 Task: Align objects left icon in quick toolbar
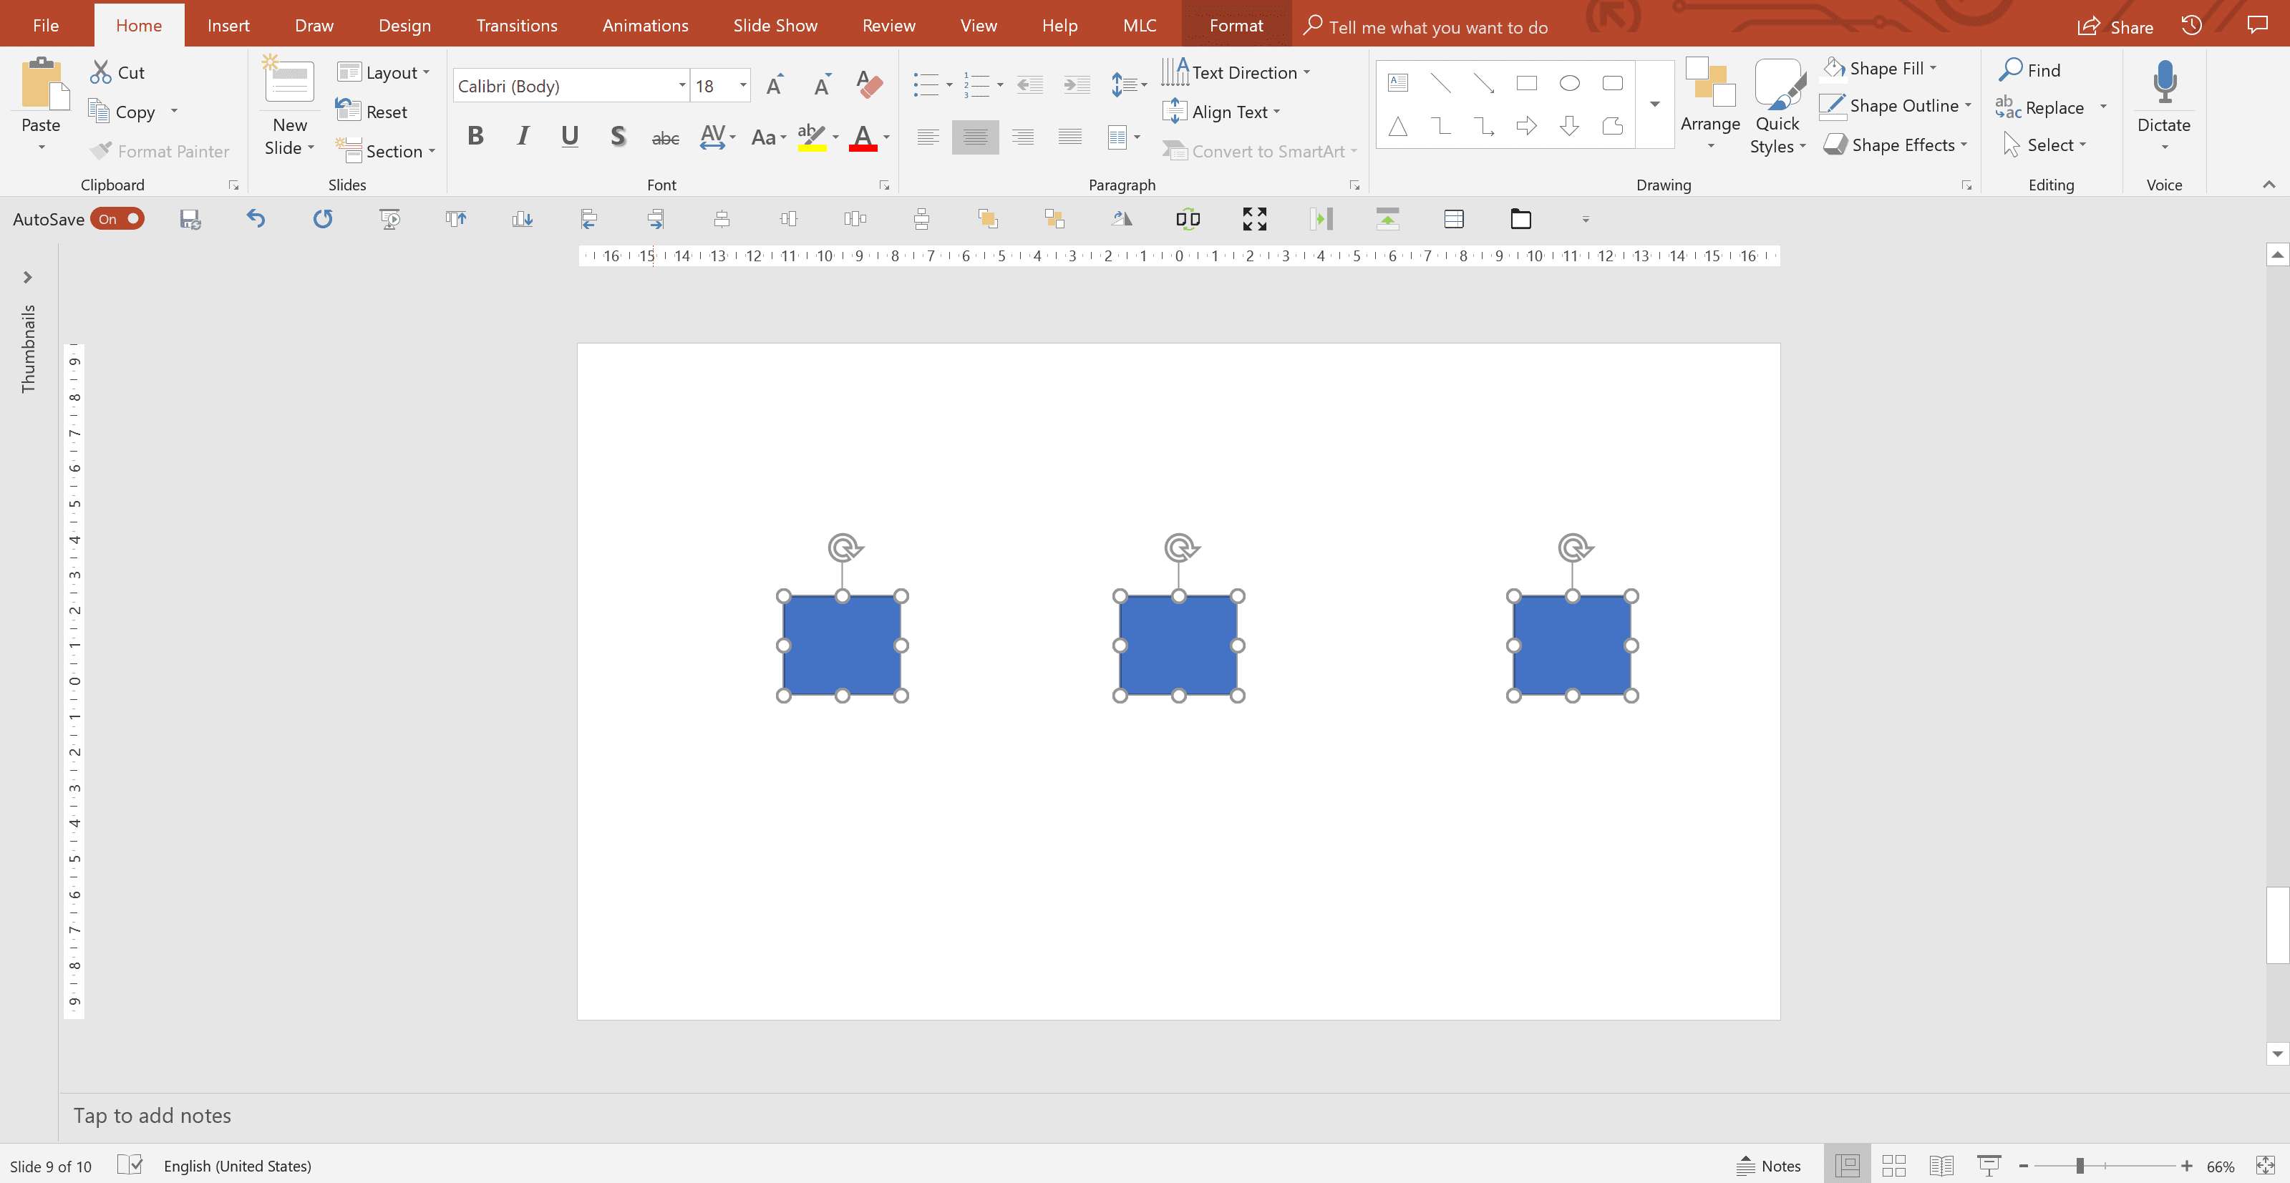pyautogui.click(x=588, y=219)
